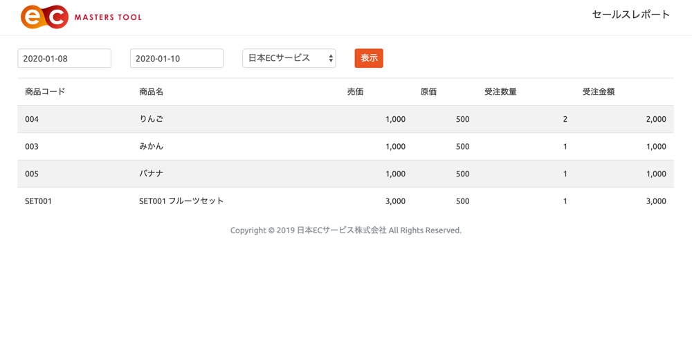This screenshot has width=692, height=355.
Task: Select the SET001 product code cell
Action: tap(38, 201)
